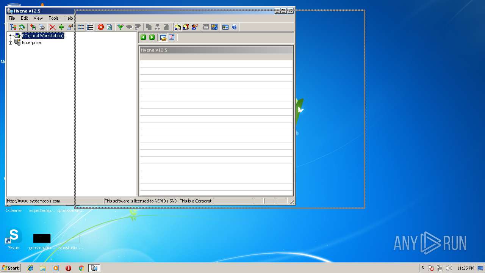
Task: Click the green back arrow in right pane
Action: [x=143, y=37]
